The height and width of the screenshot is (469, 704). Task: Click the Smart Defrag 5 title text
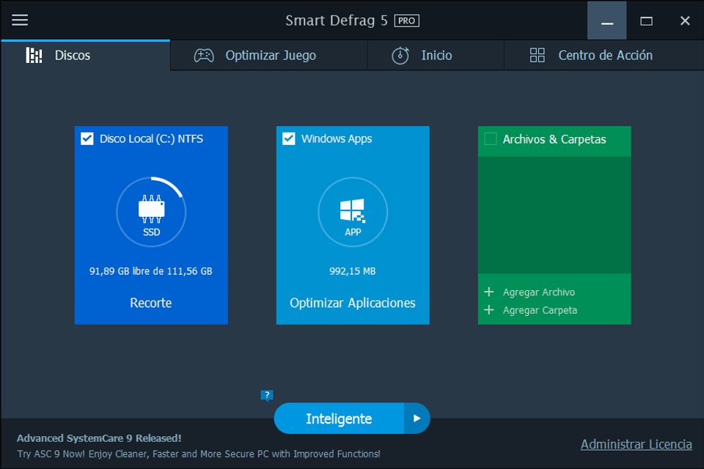[337, 21]
